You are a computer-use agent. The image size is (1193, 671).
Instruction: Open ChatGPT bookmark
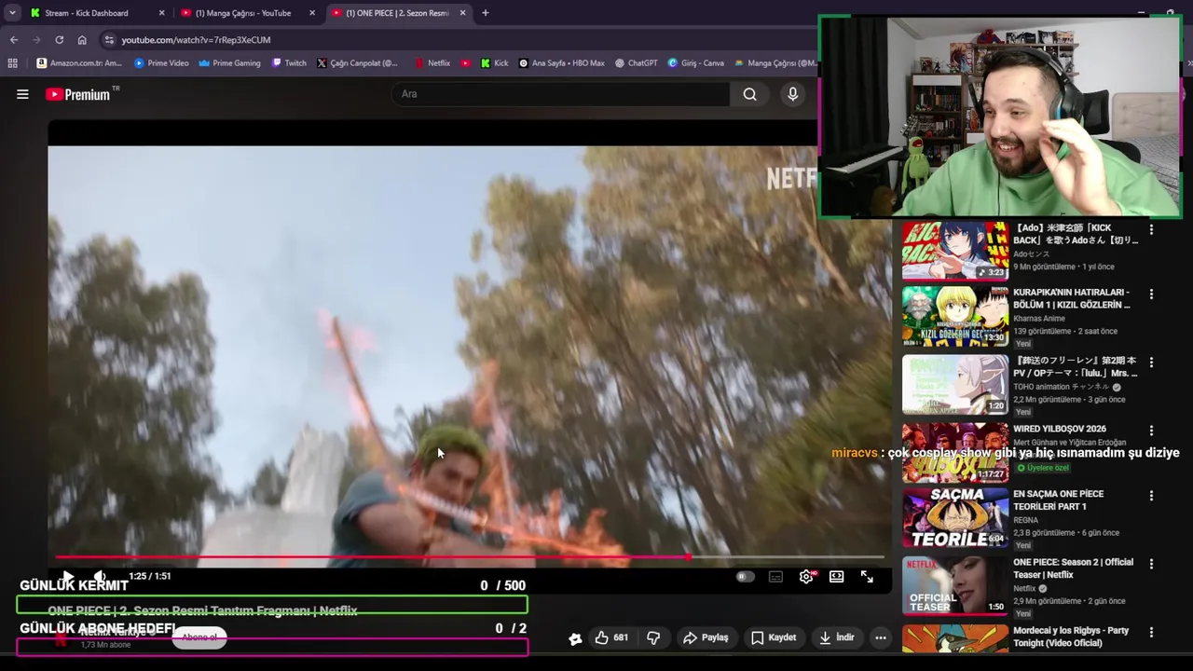pos(637,63)
